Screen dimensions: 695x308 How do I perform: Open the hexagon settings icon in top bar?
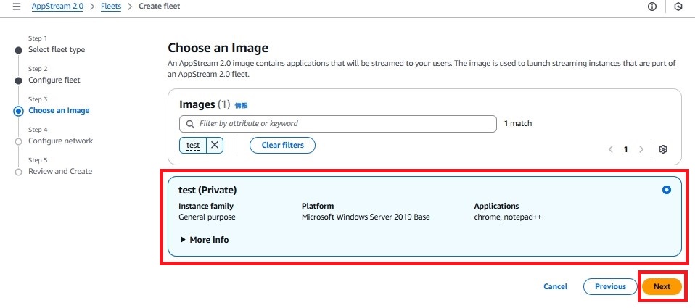click(678, 7)
